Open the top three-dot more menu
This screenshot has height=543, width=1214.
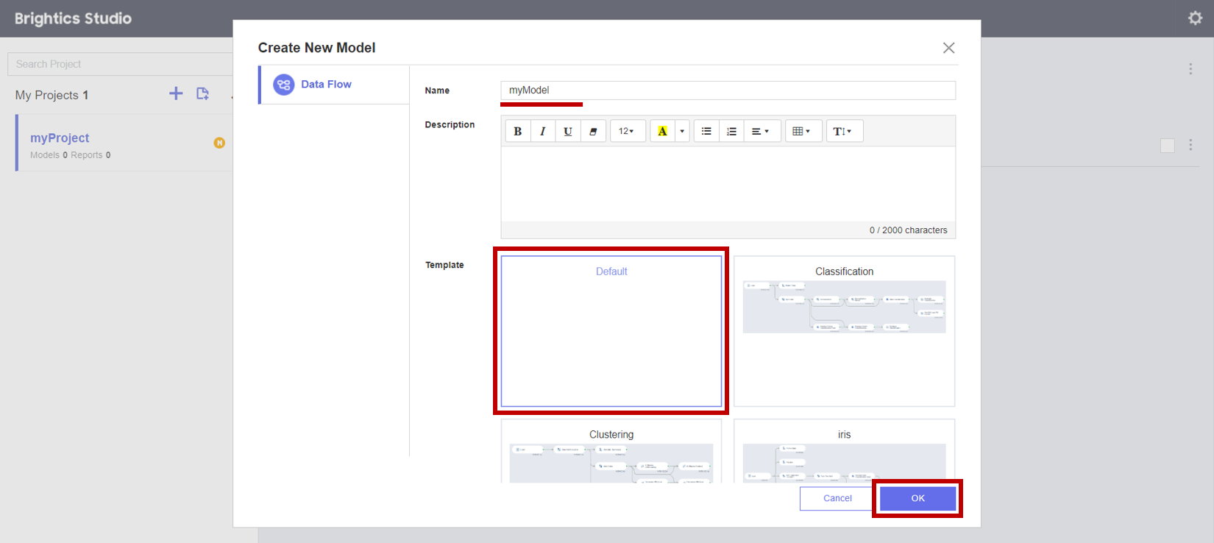pos(1190,68)
